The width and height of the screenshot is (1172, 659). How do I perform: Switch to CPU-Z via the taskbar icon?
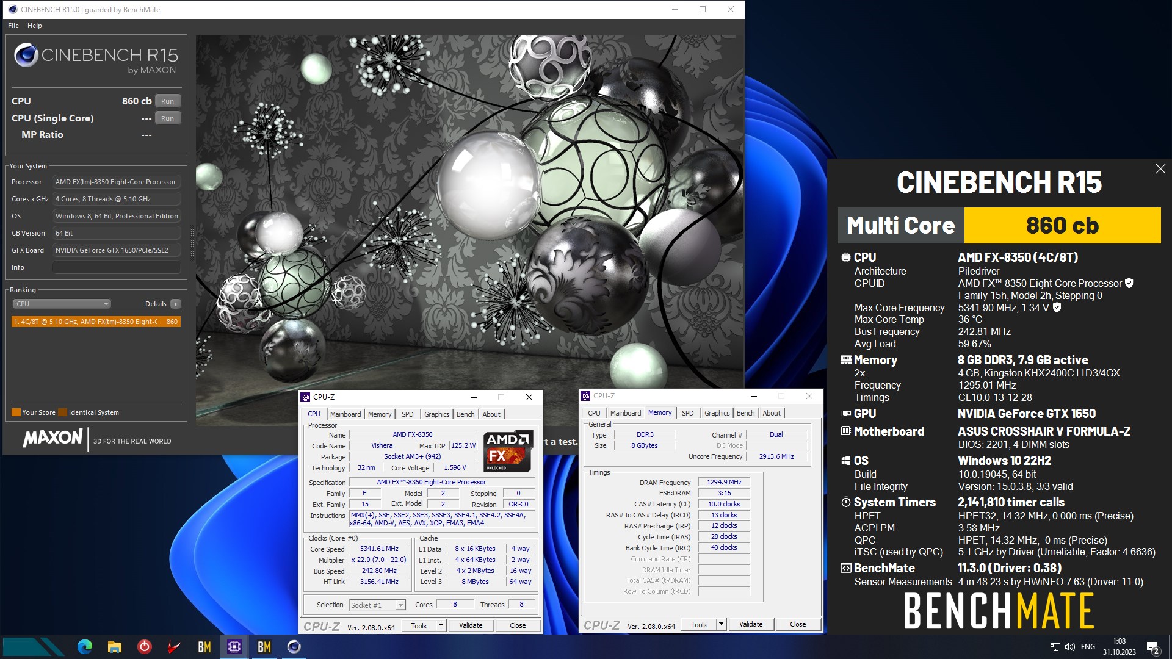pos(234,647)
